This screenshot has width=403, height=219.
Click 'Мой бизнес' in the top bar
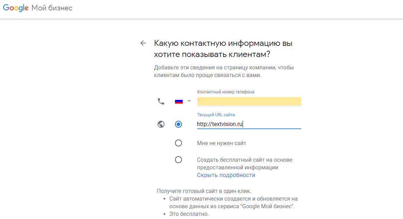click(51, 8)
